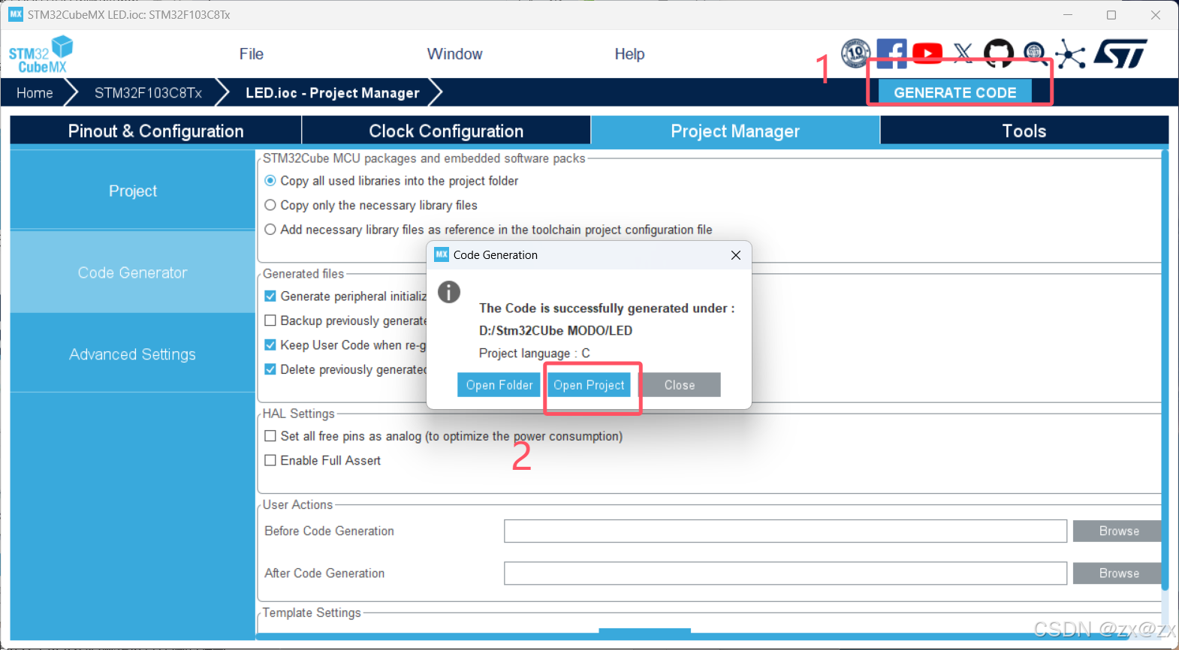Switch to Pinout & Configuration tab
Image resolution: width=1179 pixels, height=650 pixels.
(x=155, y=131)
